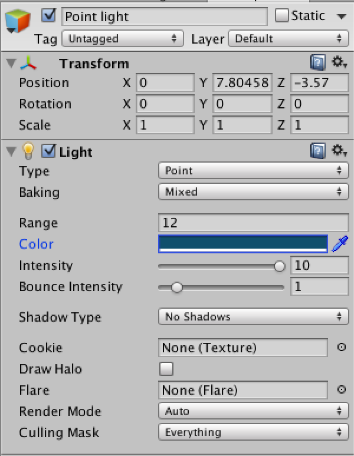The image size is (354, 456).
Task: Open the Transform help book icon
Action: point(317,62)
